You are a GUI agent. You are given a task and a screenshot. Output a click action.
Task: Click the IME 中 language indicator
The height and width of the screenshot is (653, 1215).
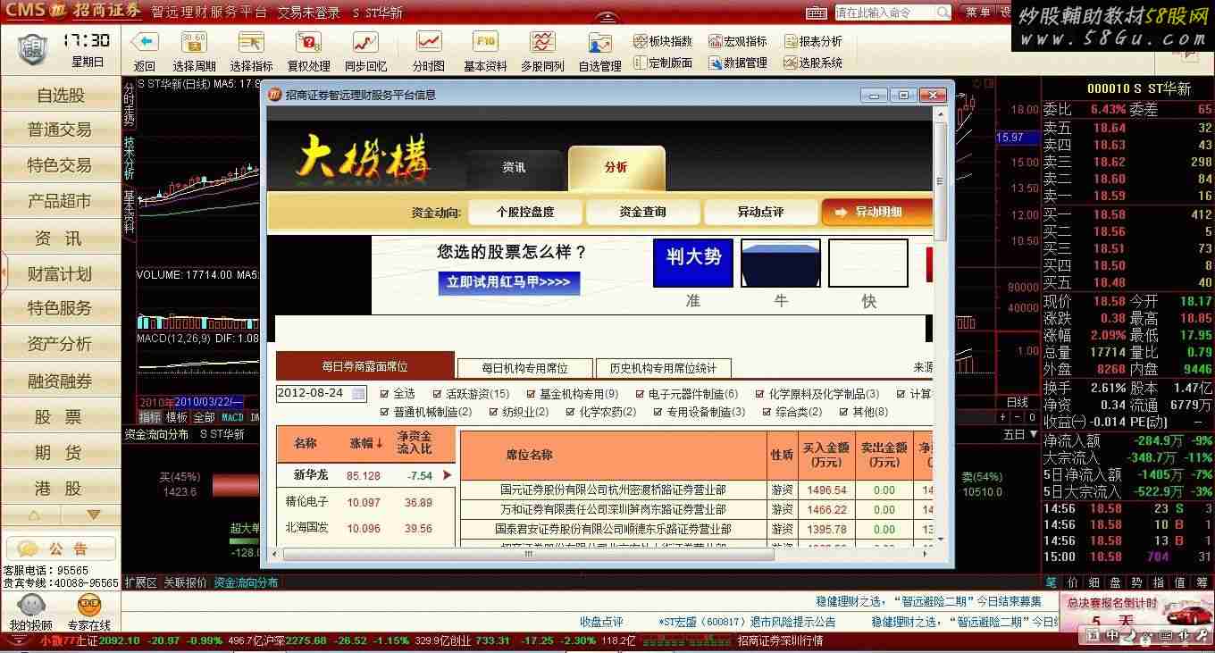pos(1113,635)
